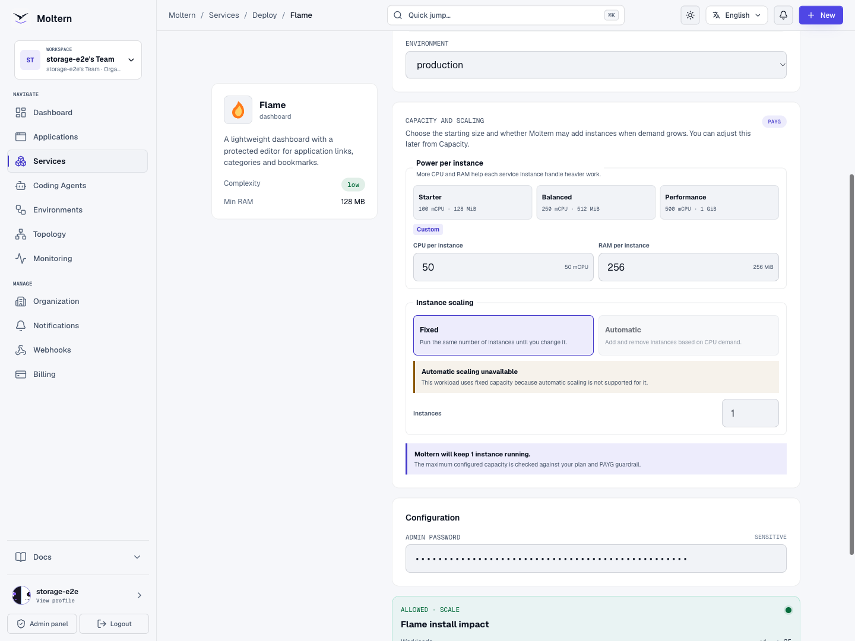The width and height of the screenshot is (855, 641).
Task: Click the Monitoring pulse icon
Action: (21, 259)
